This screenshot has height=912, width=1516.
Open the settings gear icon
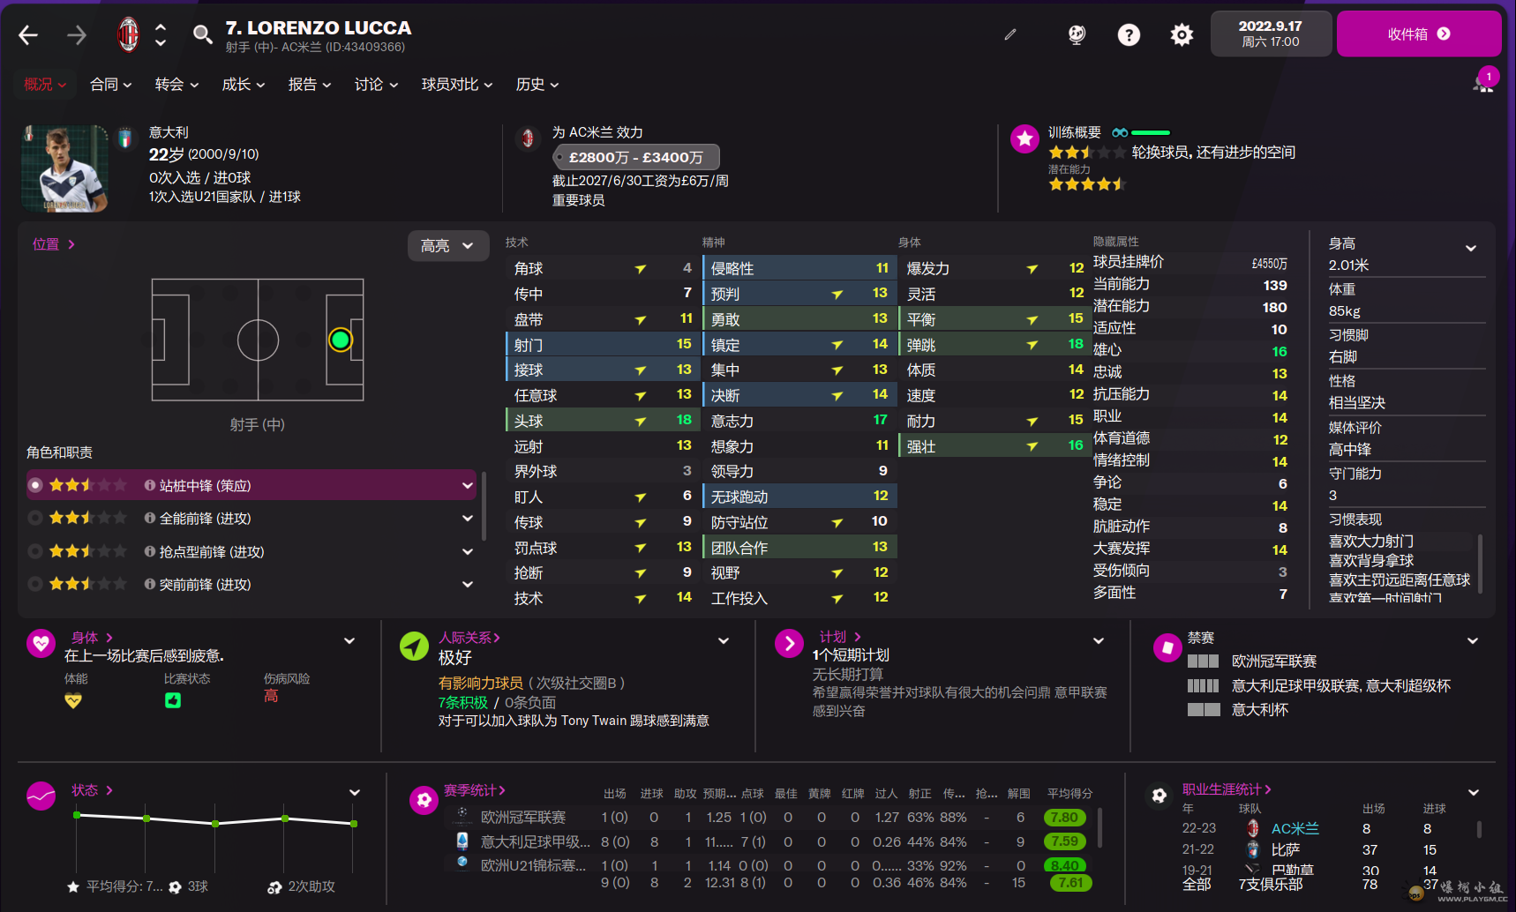tap(1182, 34)
